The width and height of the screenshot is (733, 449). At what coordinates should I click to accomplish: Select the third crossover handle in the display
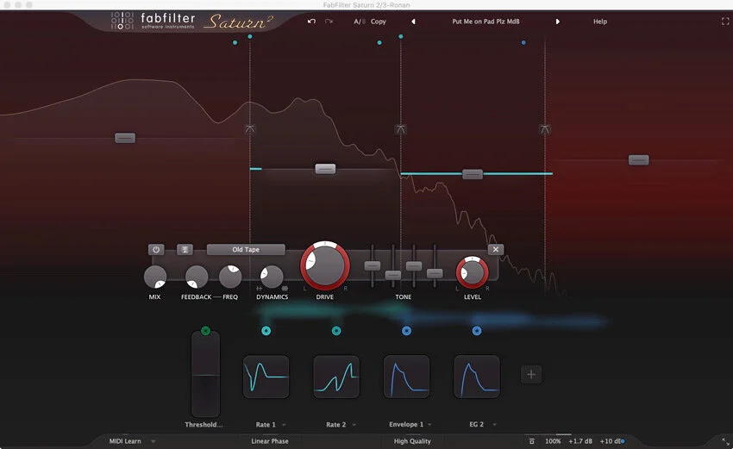click(545, 129)
